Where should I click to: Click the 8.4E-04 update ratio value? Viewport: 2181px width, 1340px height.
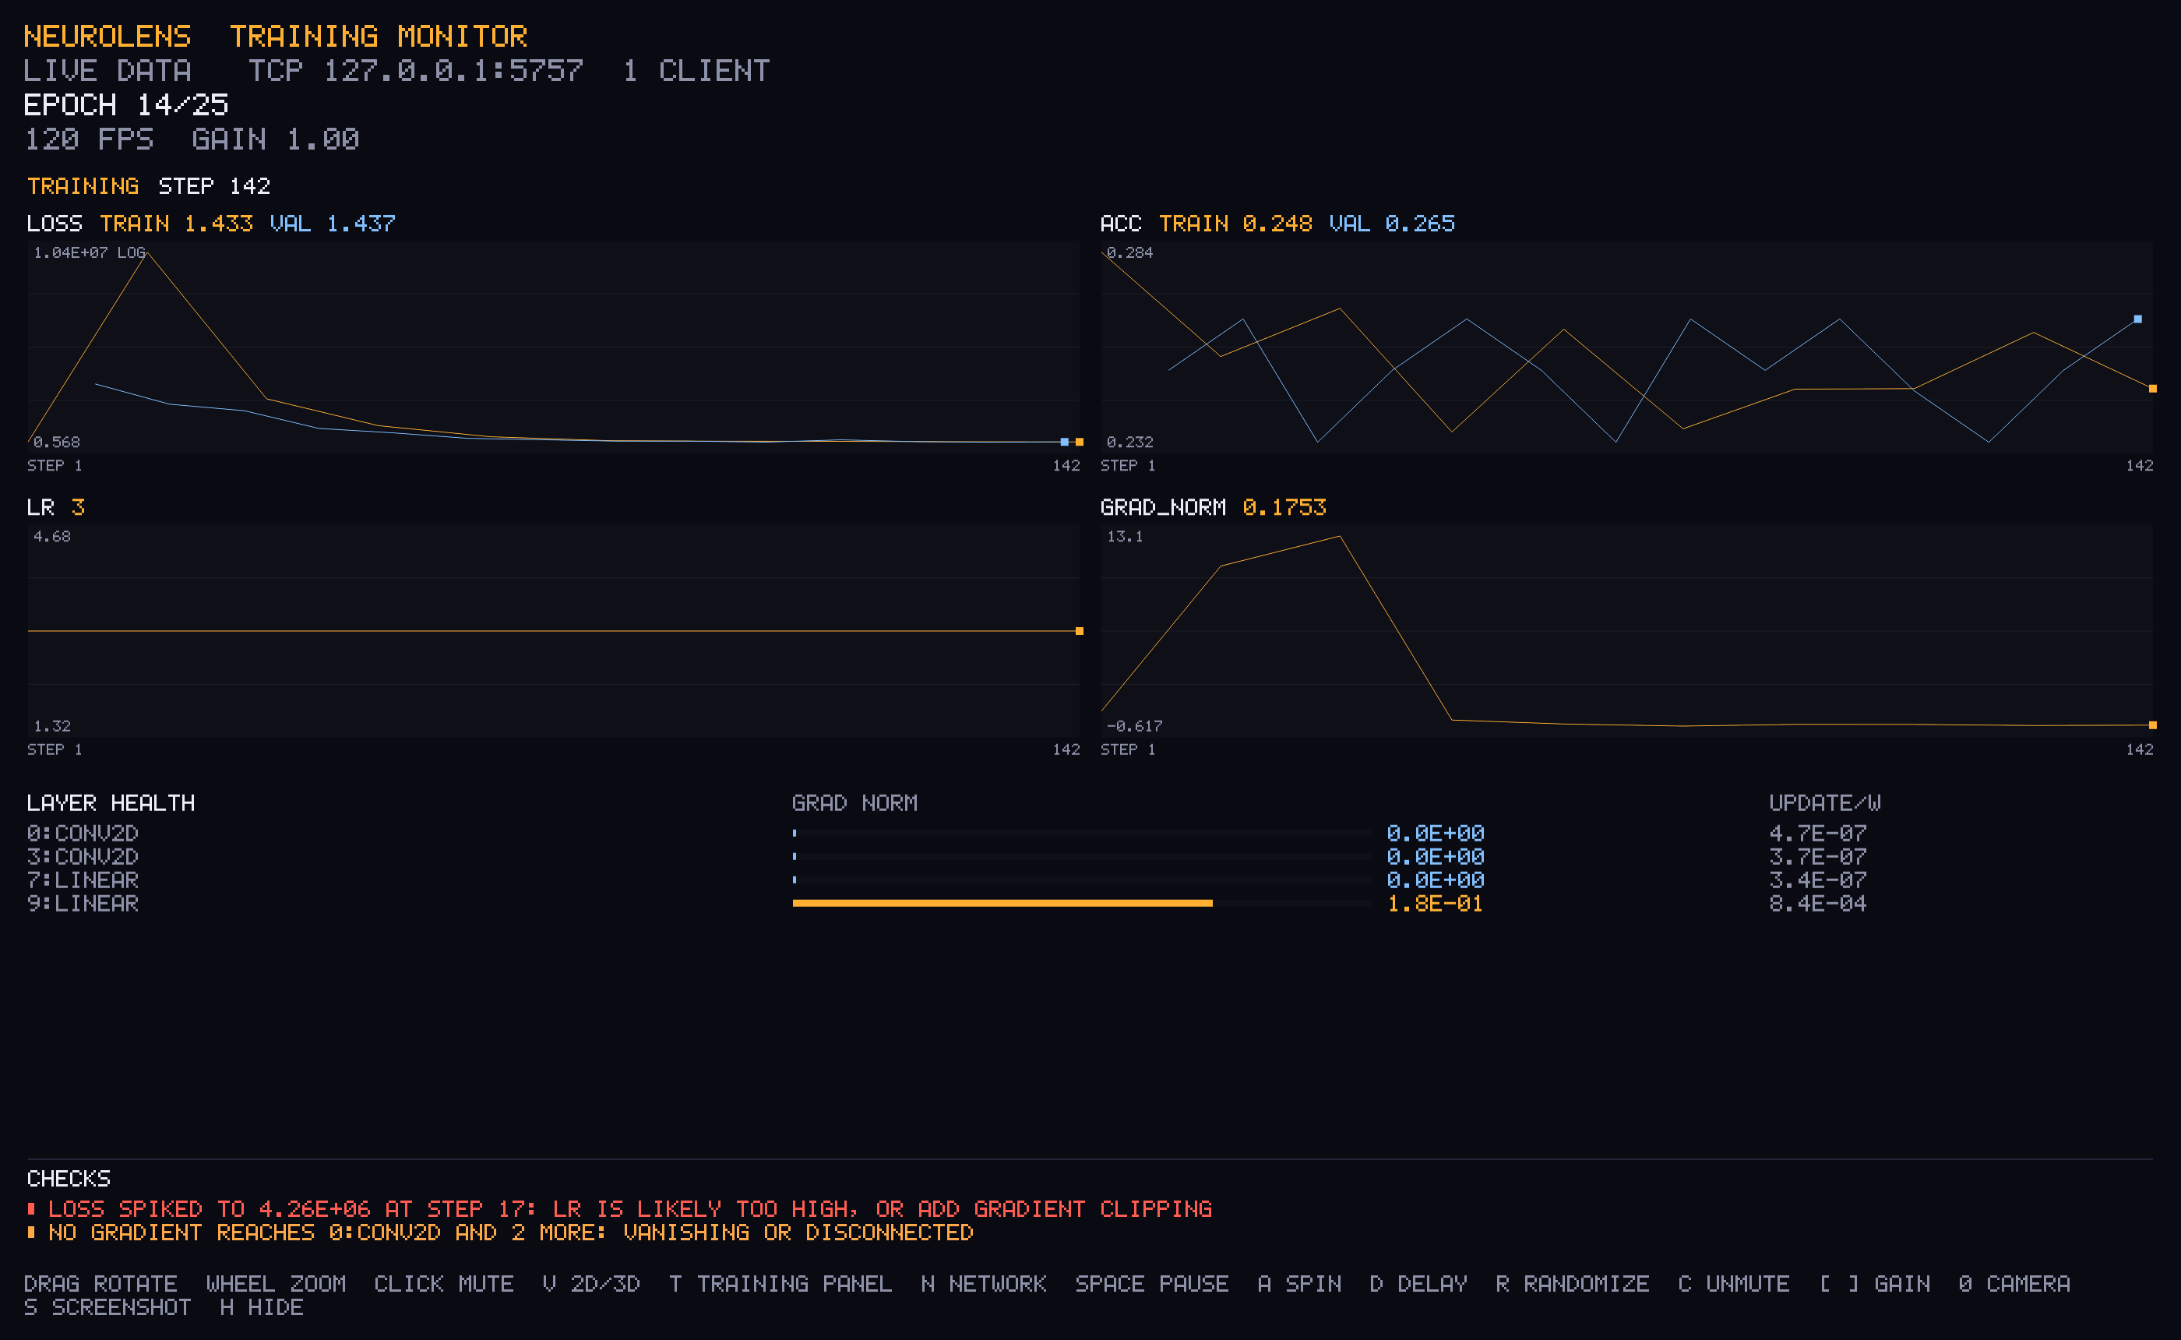pyautogui.click(x=1818, y=903)
